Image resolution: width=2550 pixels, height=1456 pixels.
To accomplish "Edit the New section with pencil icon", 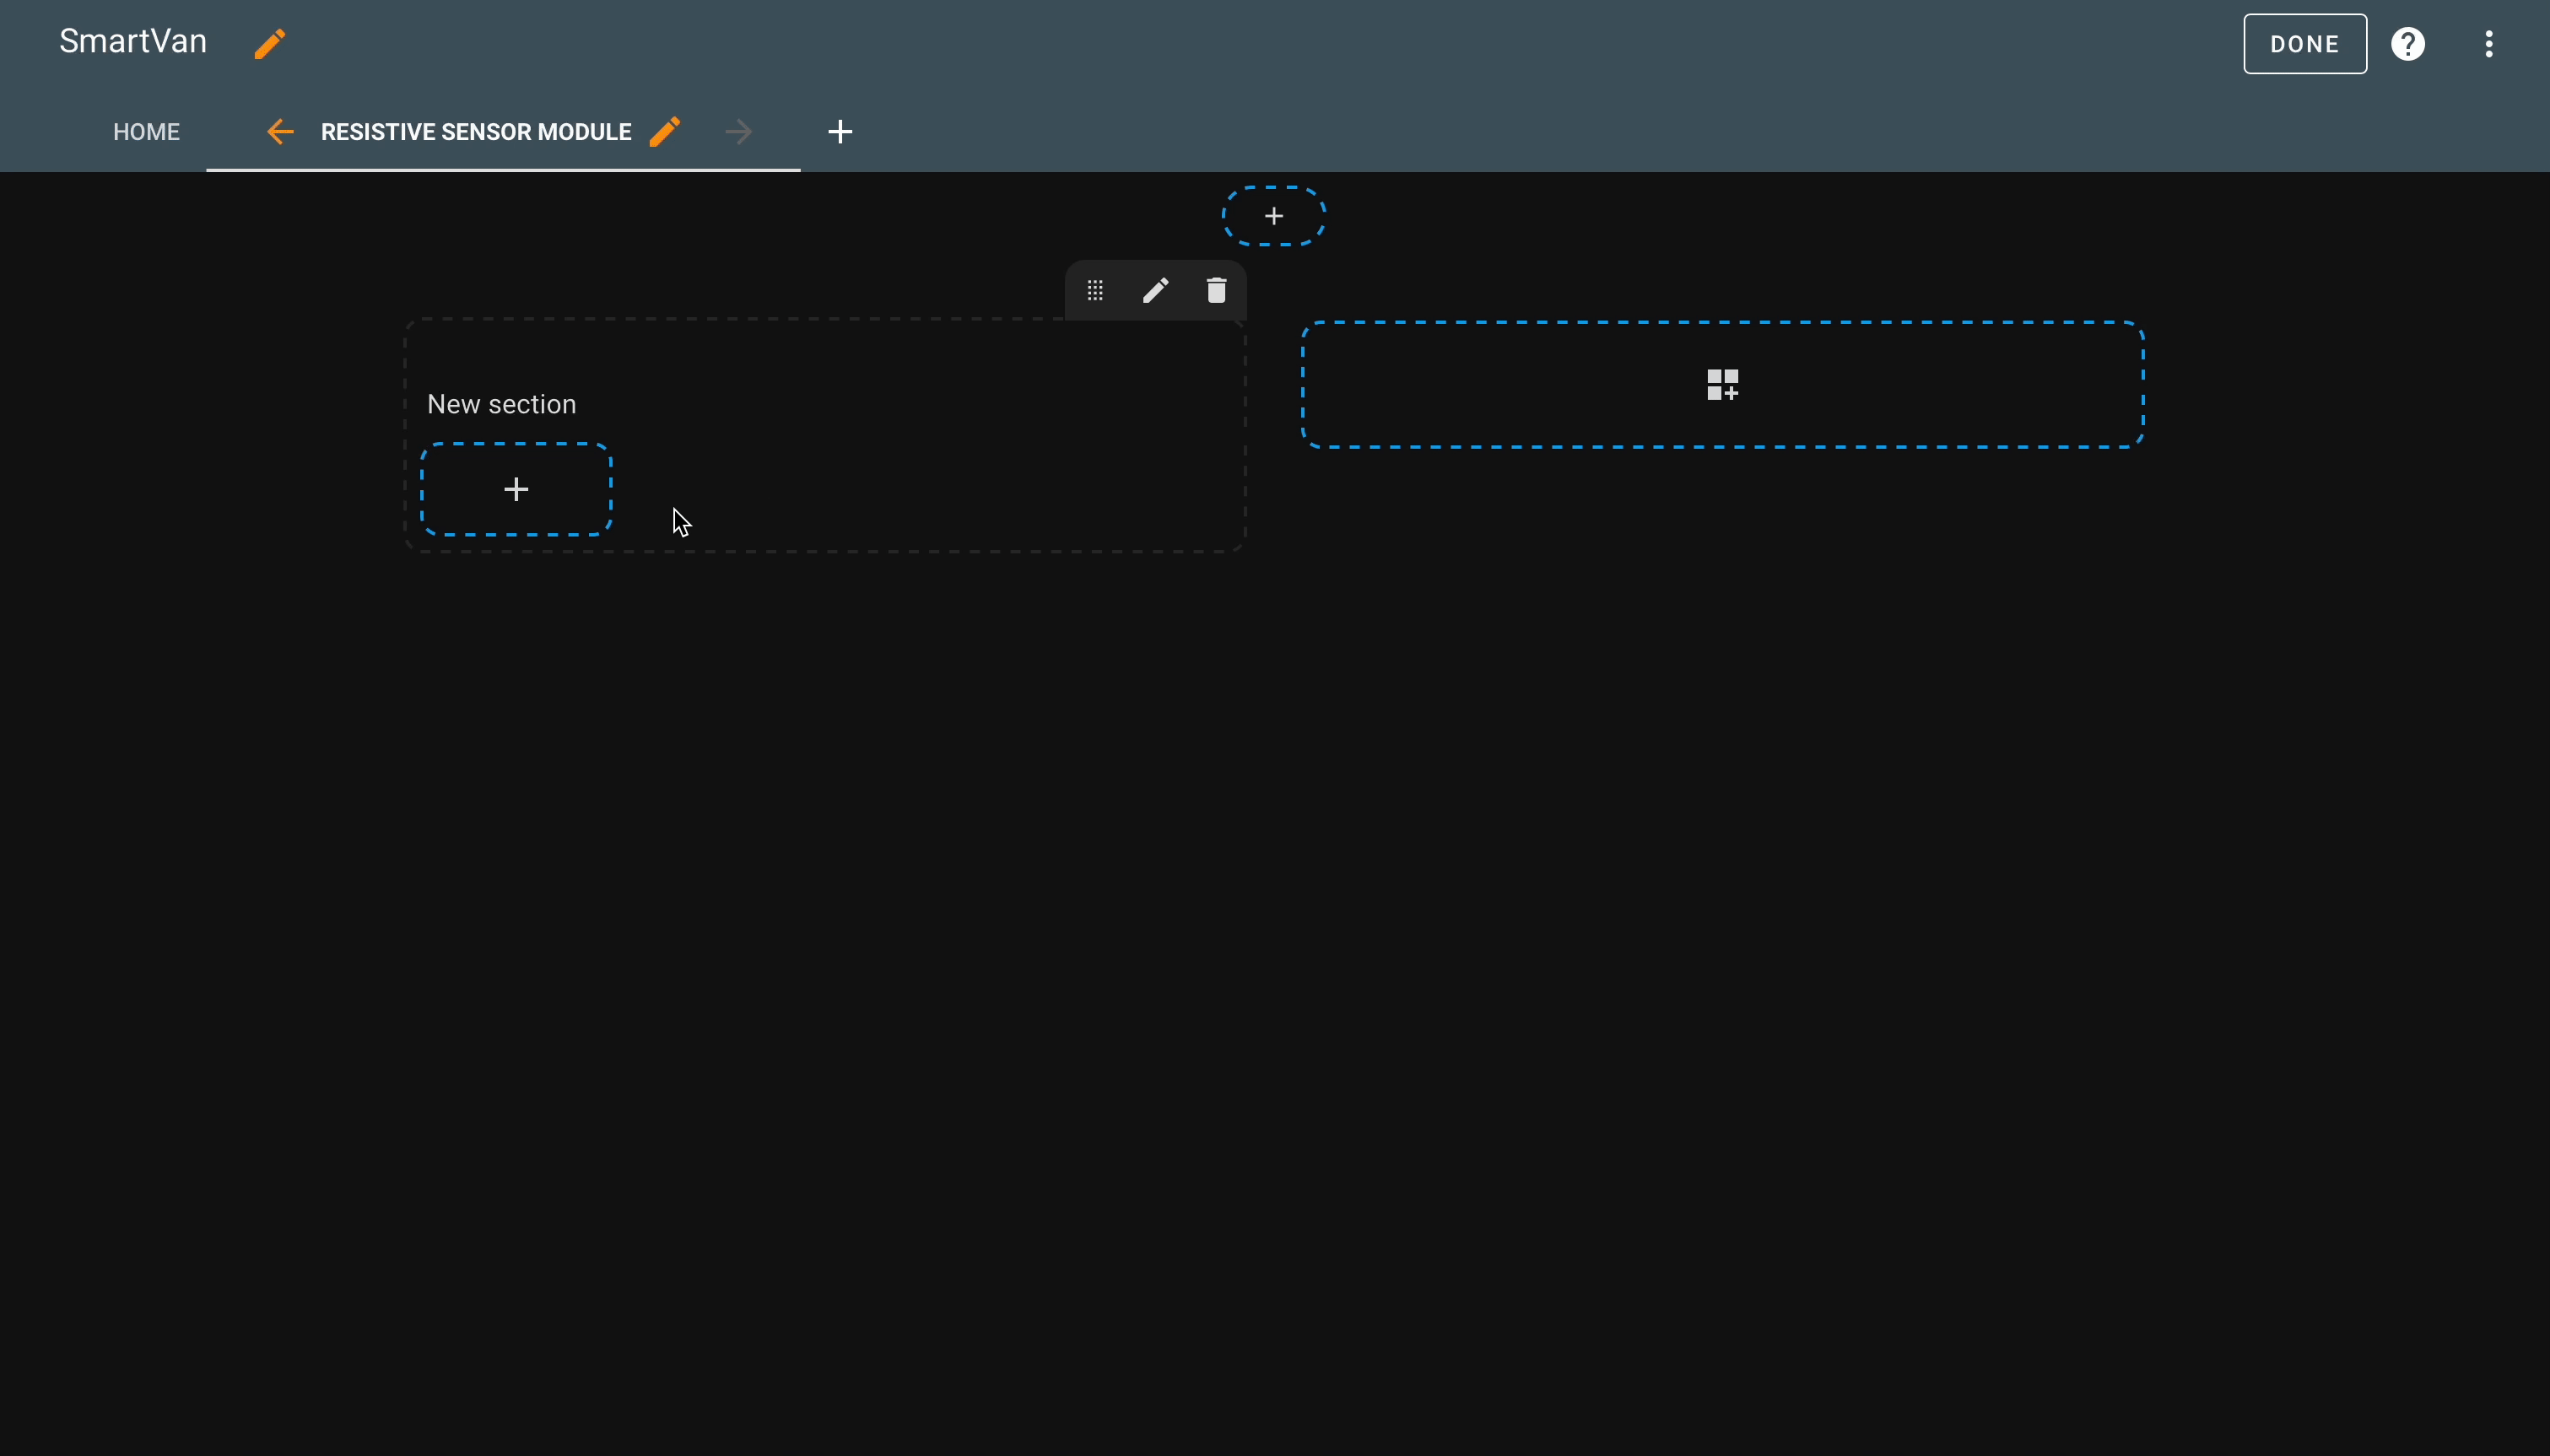I will pos(1155,291).
